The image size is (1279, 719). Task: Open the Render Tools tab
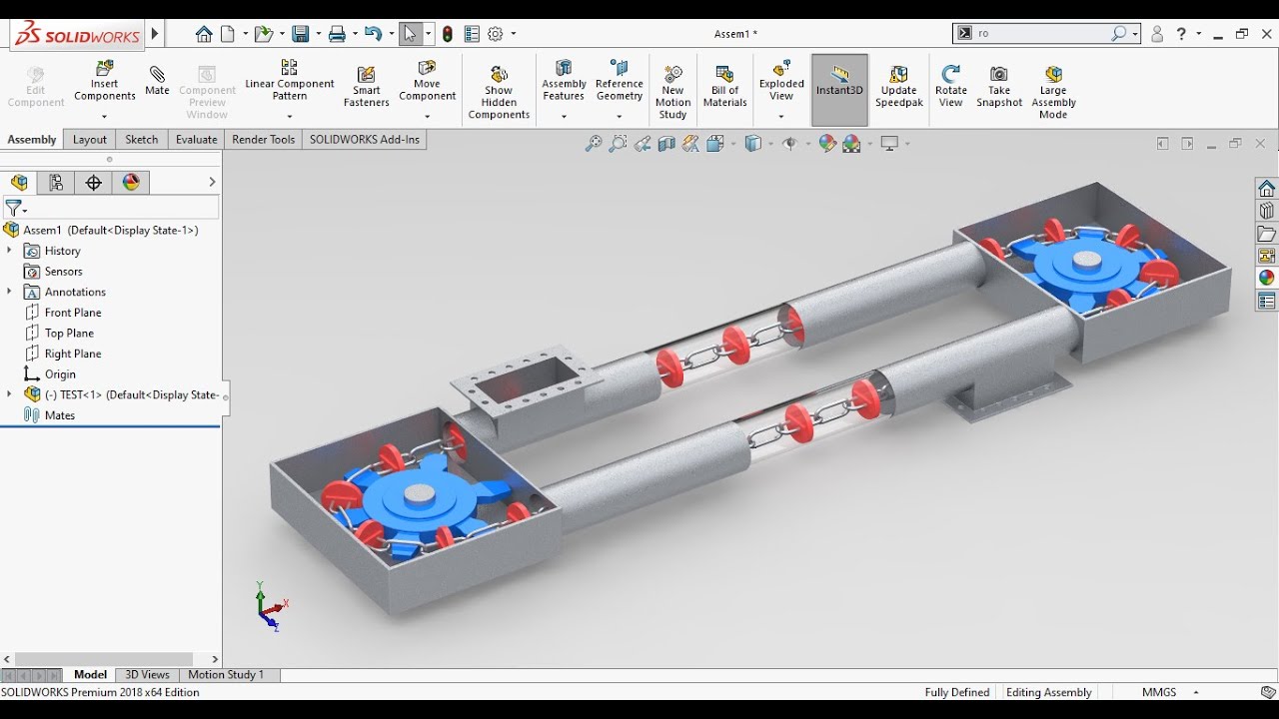coord(263,140)
